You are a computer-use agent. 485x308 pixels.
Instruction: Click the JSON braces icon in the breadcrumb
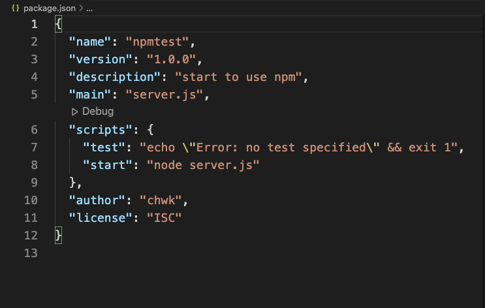[x=15, y=9]
